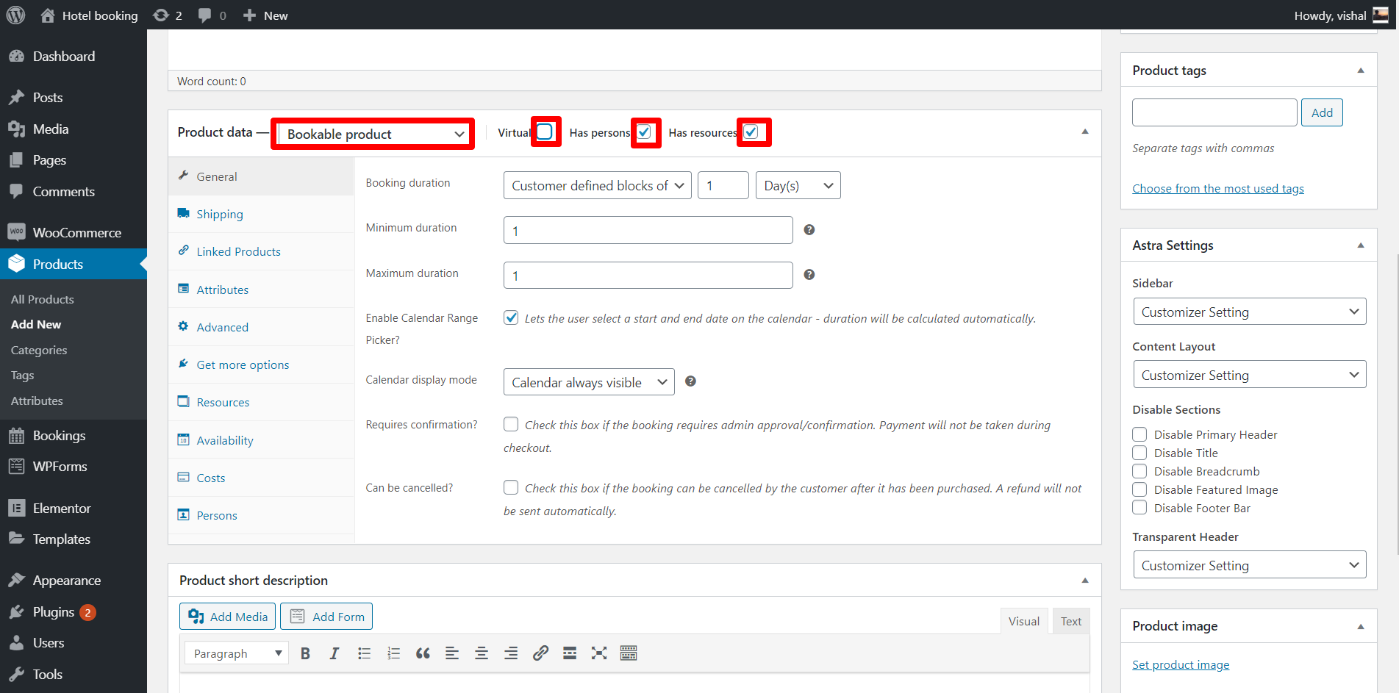Toggle the Virtual checkbox
The height and width of the screenshot is (693, 1399).
pyautogui.click(x=545, y=132)
